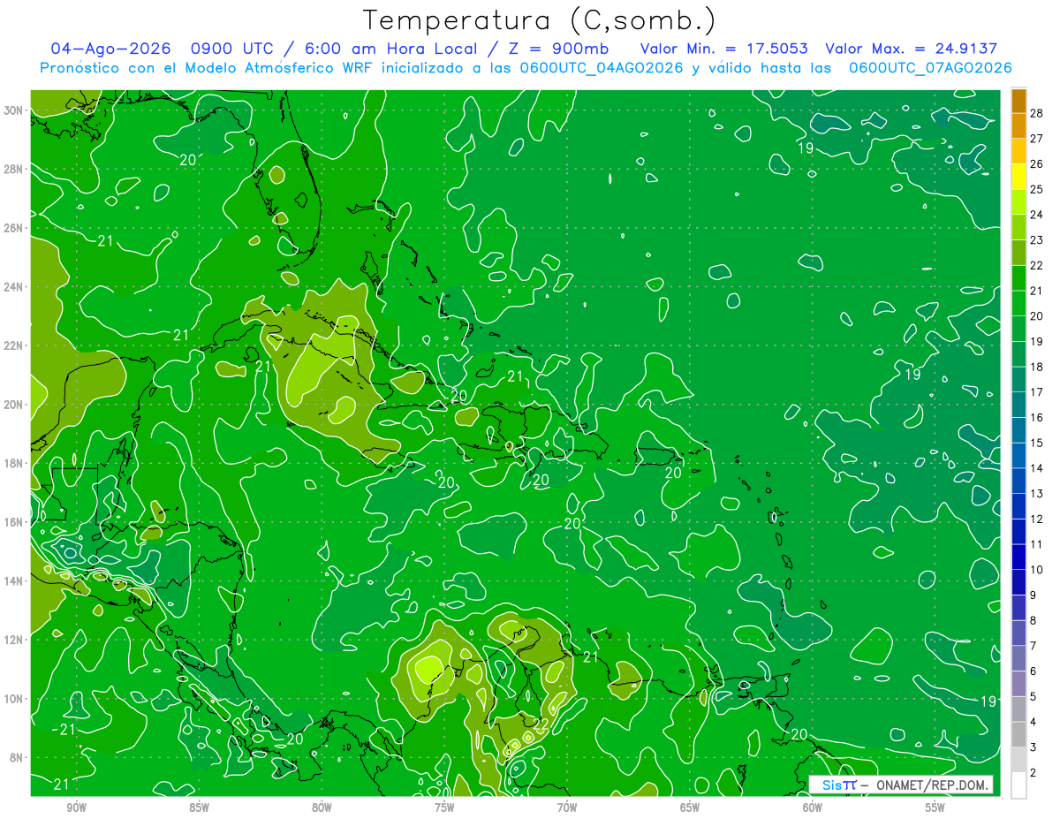This screenshot has height=819, width=1060.
Task: Click the 20N latitude axis label
Action: pyautogui.click(x=15, y=405)
